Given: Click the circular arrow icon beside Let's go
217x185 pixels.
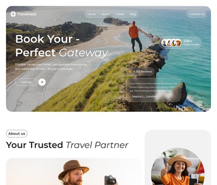Looking at the screenshot, I should [42, 82].
